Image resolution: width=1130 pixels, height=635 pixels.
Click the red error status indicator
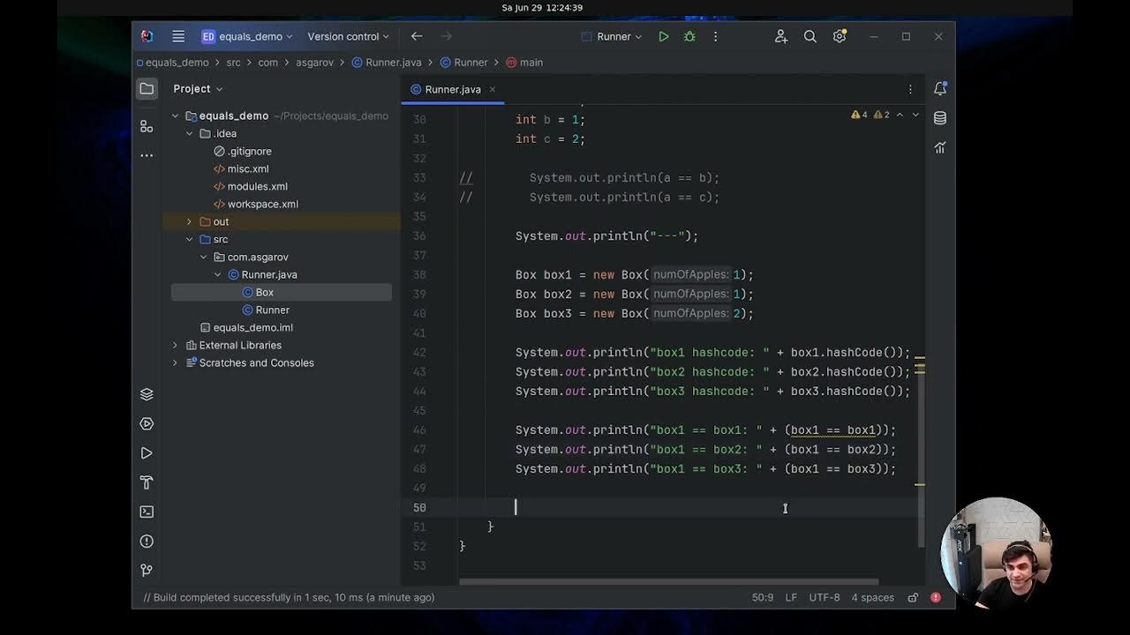pyautogui.click(x=936, y=597)
